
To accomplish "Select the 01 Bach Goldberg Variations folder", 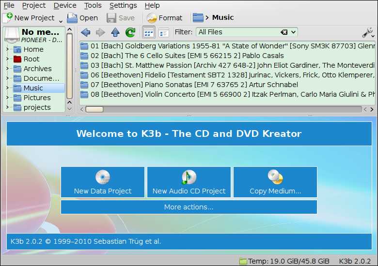I will 228,46.
